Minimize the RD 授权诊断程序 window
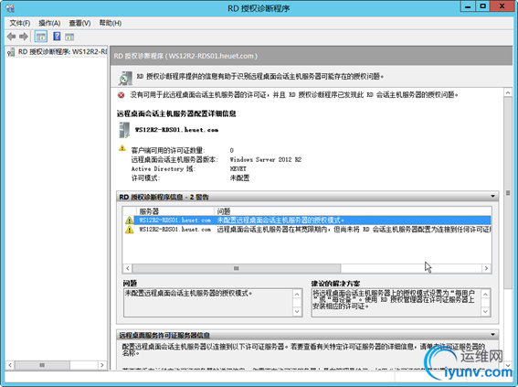This screenshot has width=518, height=387. (468, 6)
